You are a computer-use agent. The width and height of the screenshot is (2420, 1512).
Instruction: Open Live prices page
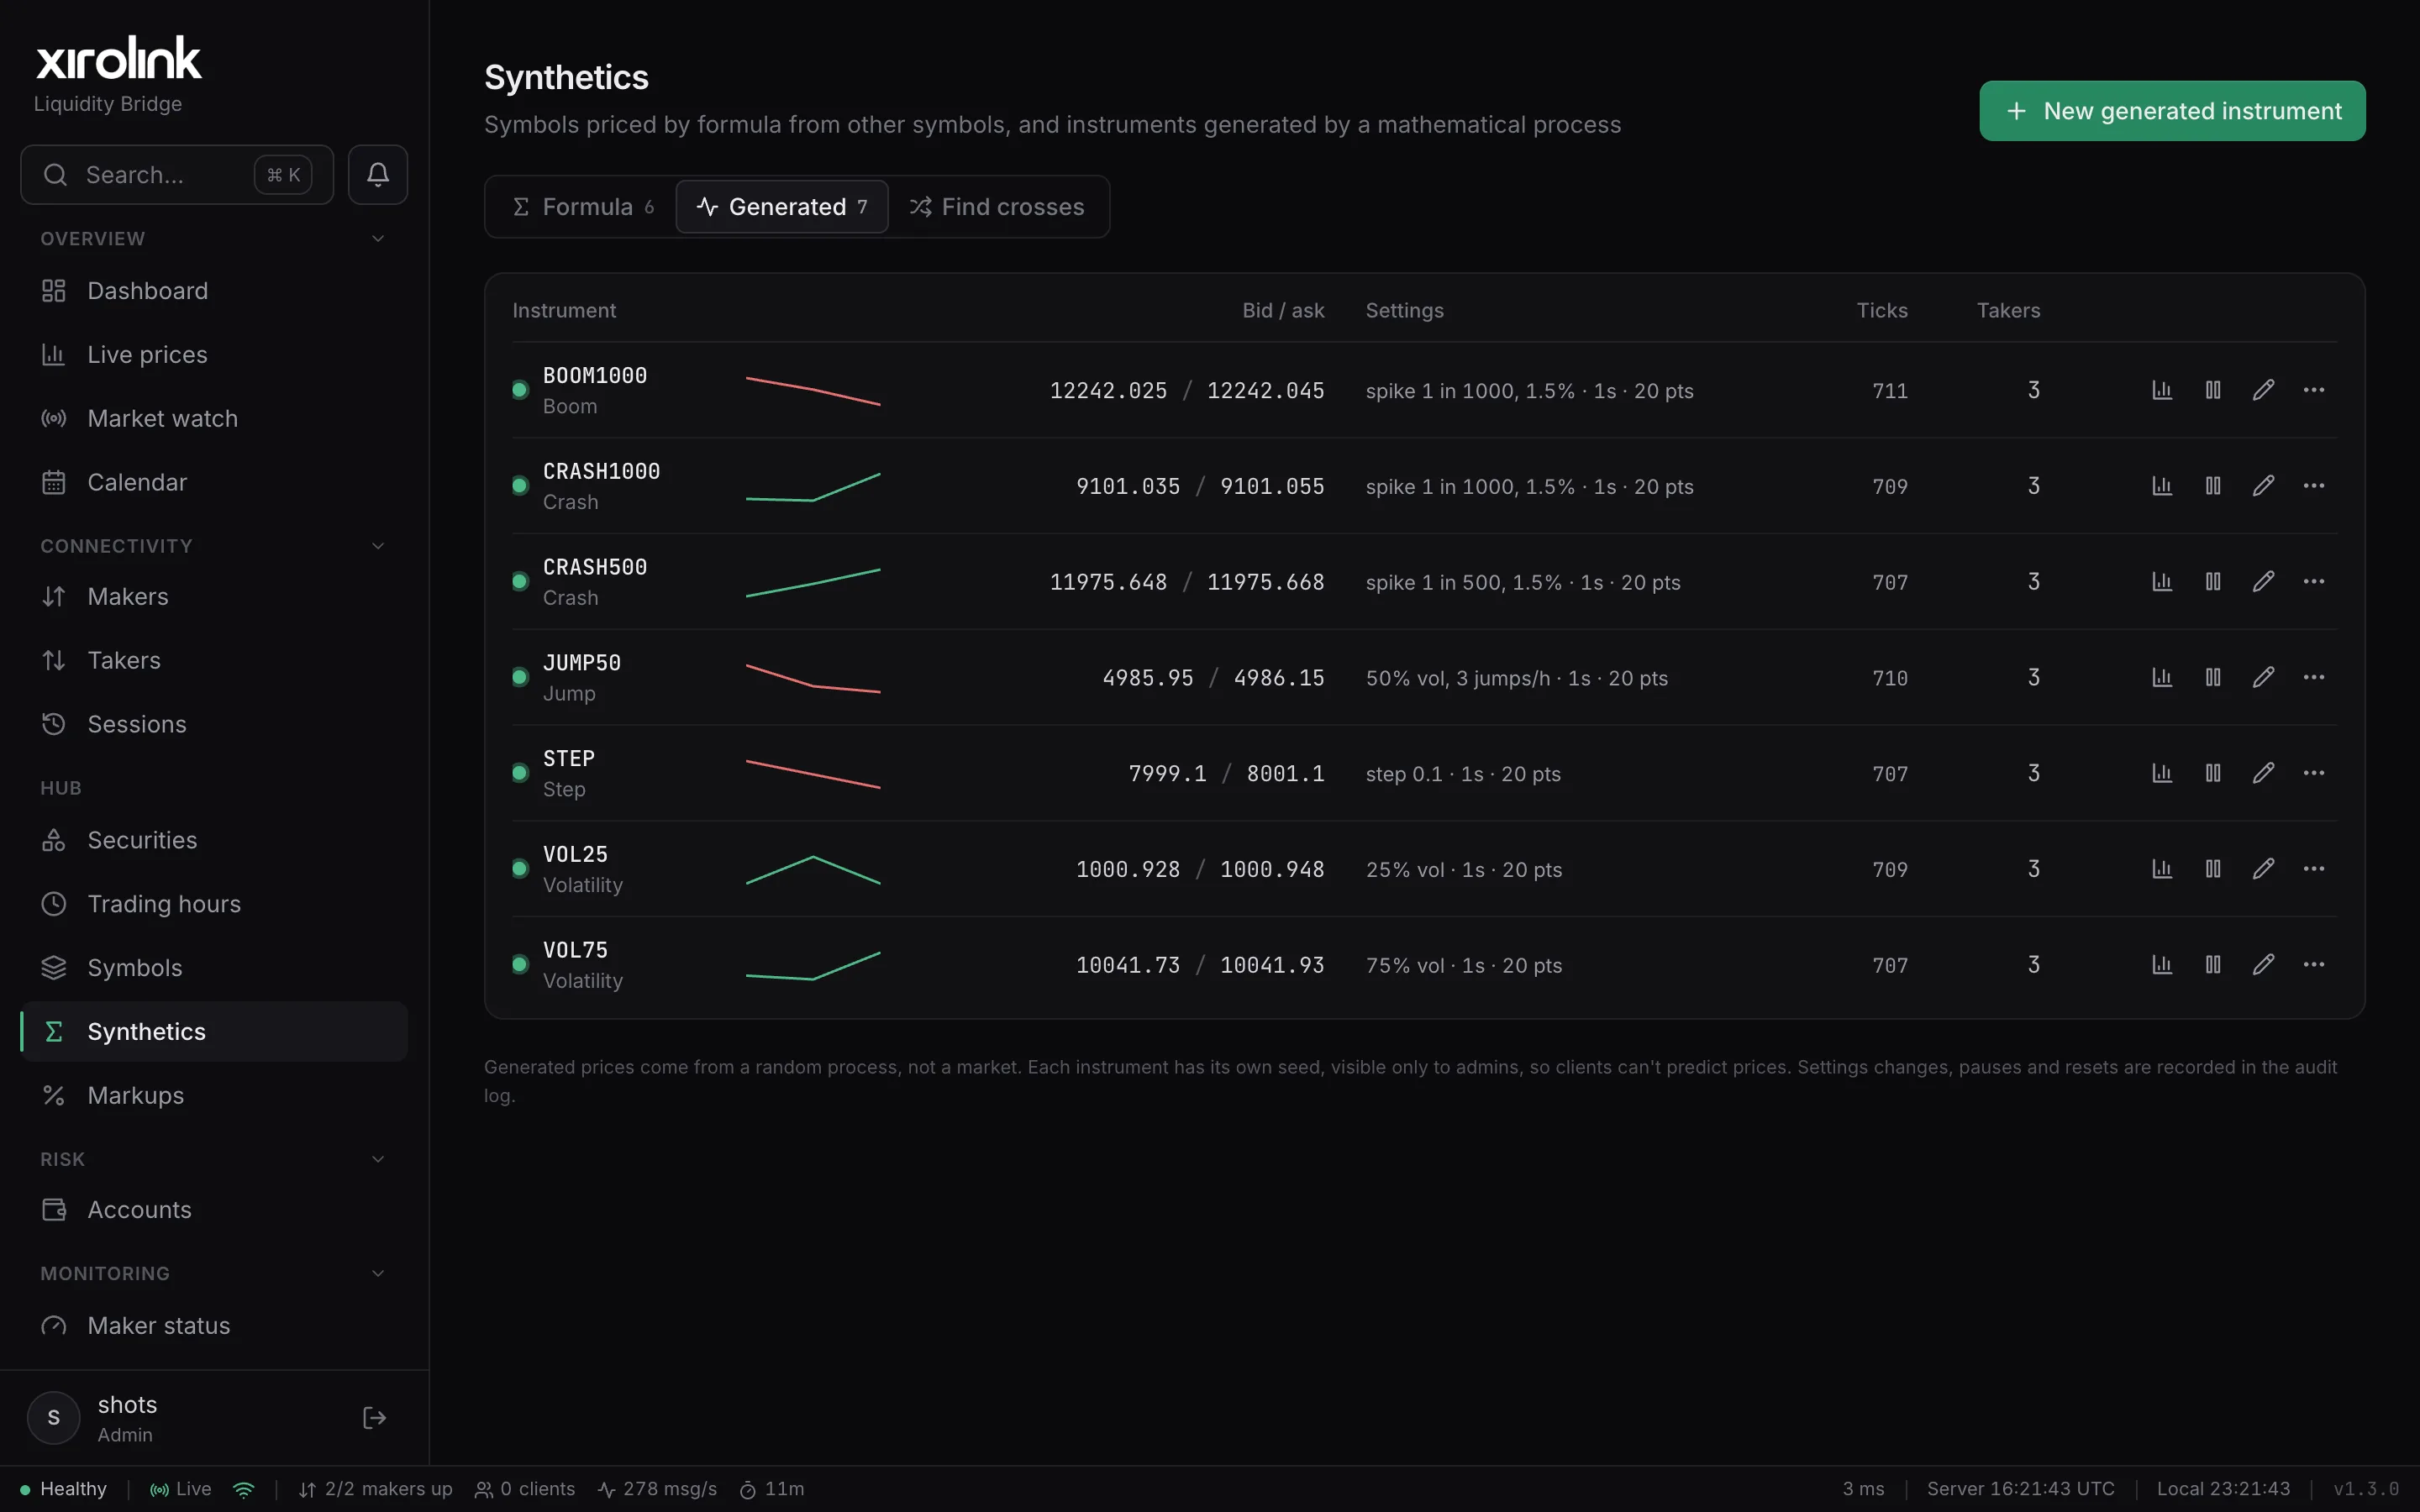(x=214, y=355)
